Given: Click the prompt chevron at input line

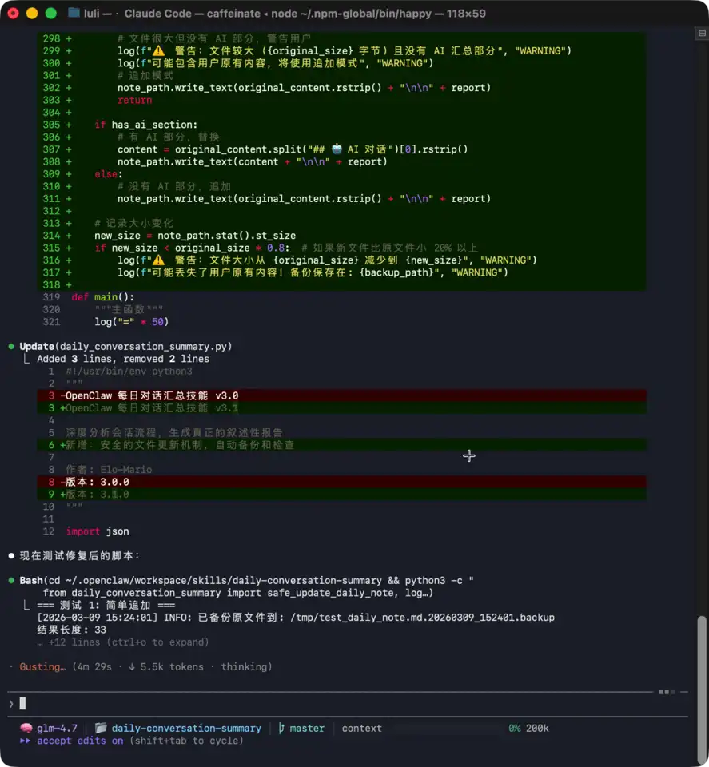Looking at the screenshot, I should (x=10, y=704).
